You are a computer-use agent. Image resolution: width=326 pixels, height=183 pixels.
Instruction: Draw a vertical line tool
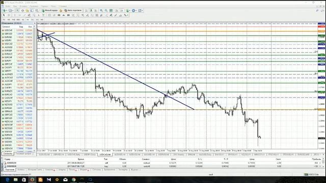[15, 15]
